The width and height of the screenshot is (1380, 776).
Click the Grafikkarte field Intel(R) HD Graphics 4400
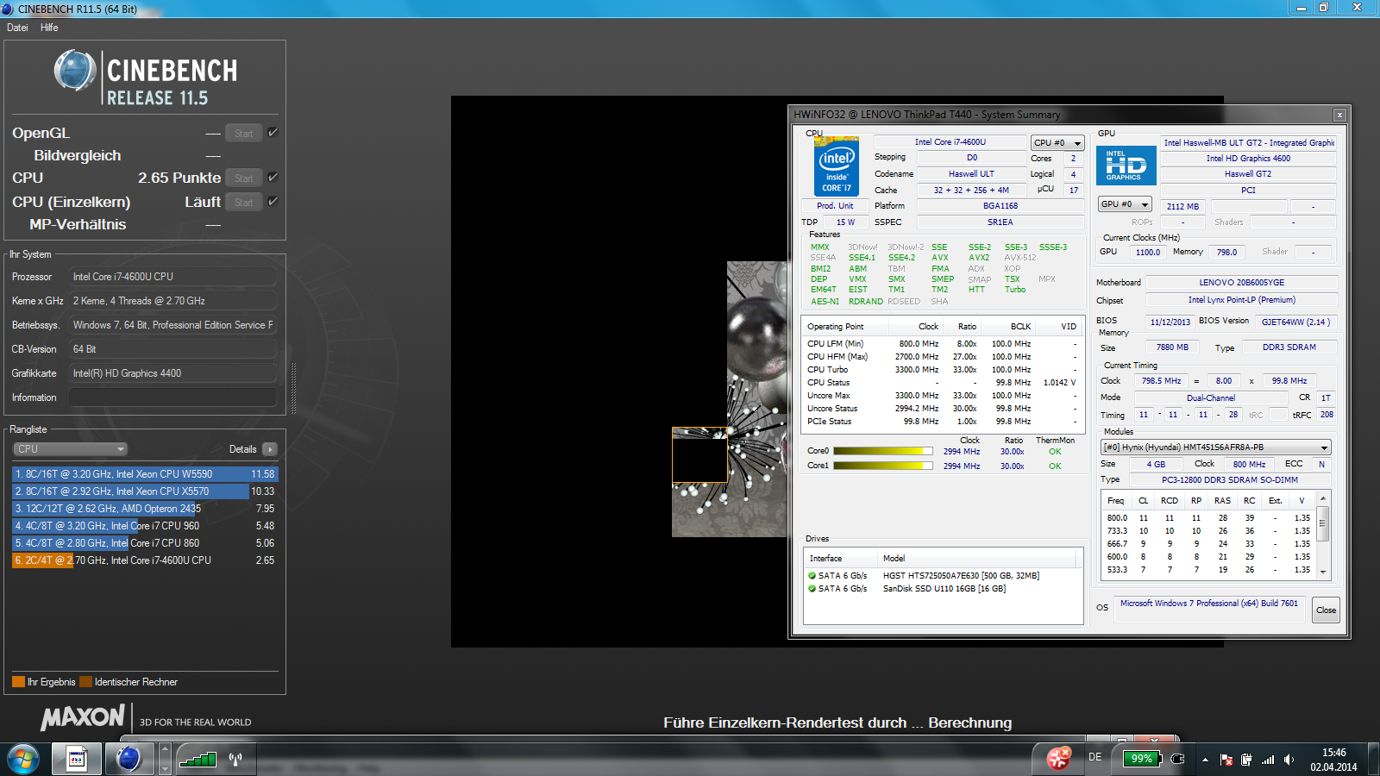click(x=172, y=373)
